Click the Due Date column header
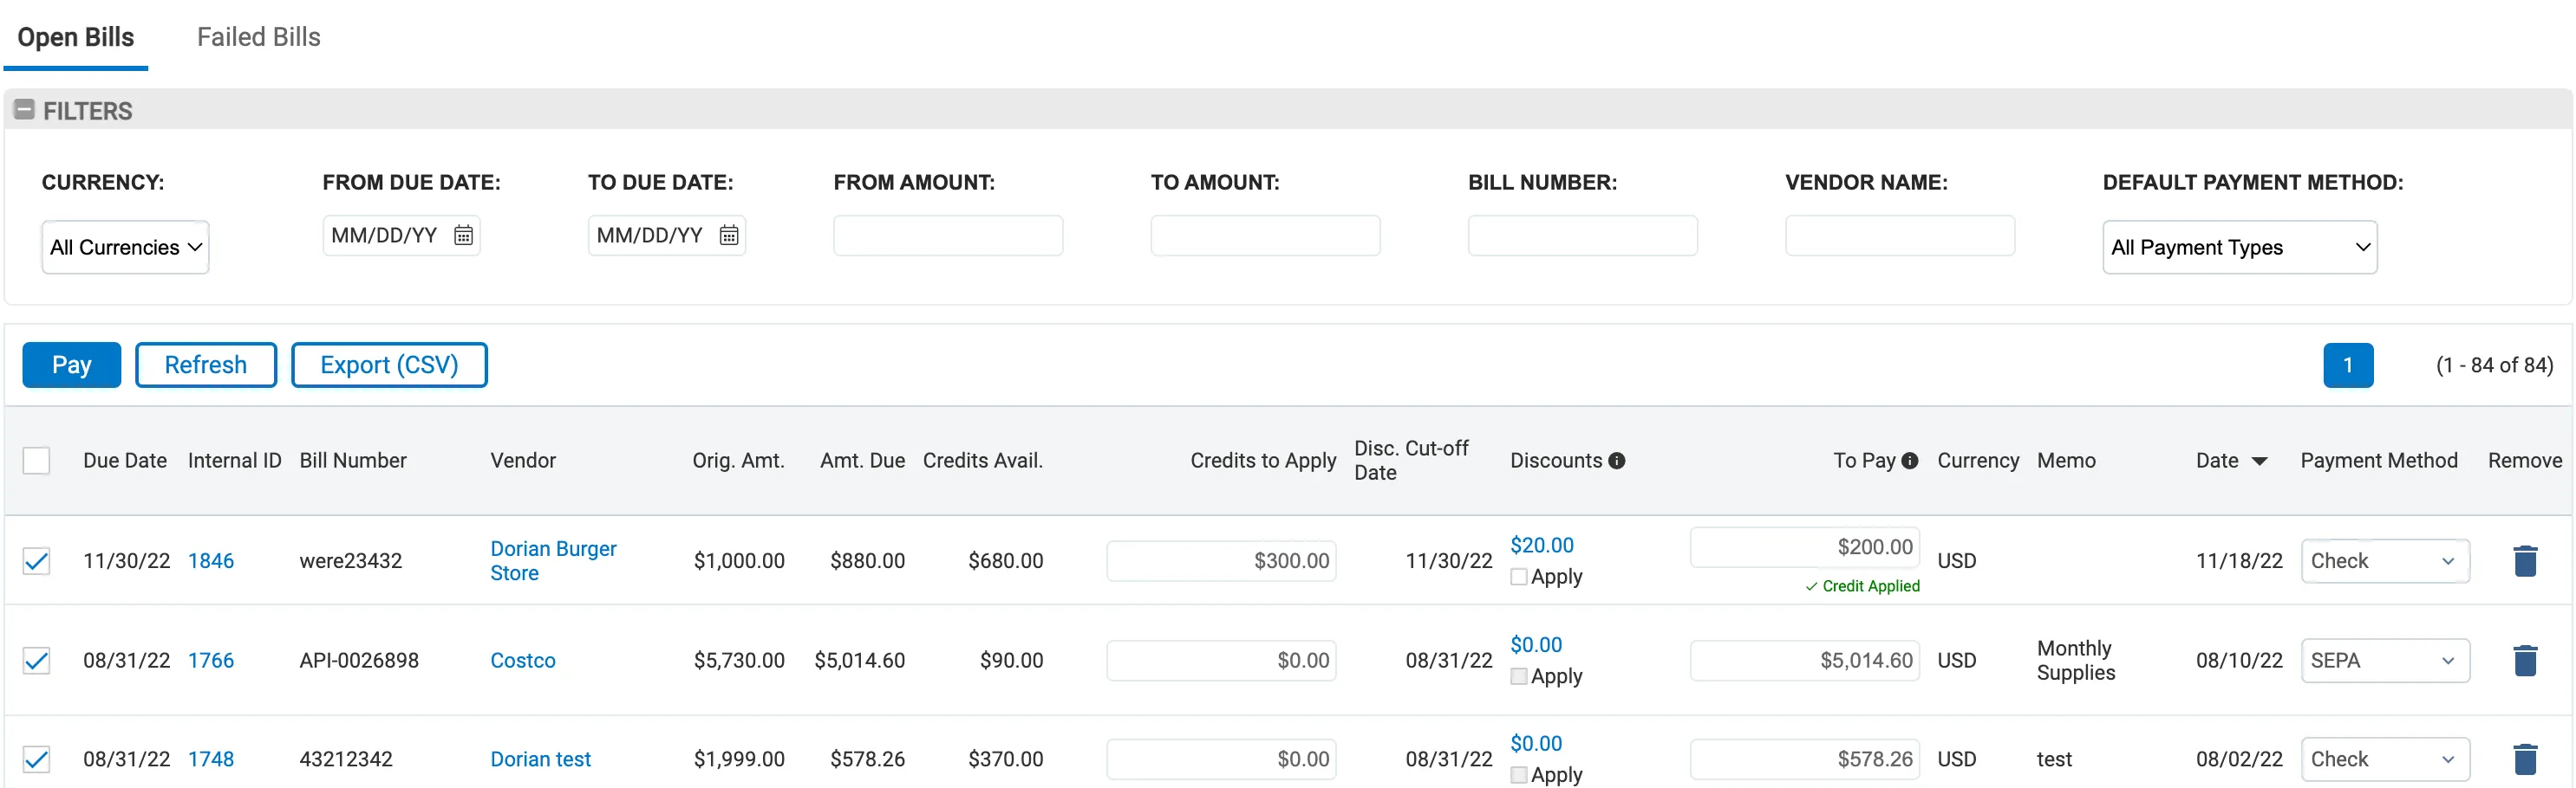Viewport: 2576px width, 788px height. pyautogui.click(x=125, y=461)
